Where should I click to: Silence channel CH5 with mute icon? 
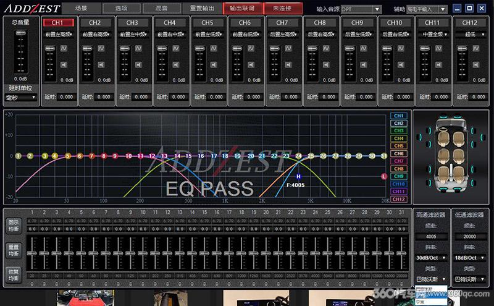[214, 65]
